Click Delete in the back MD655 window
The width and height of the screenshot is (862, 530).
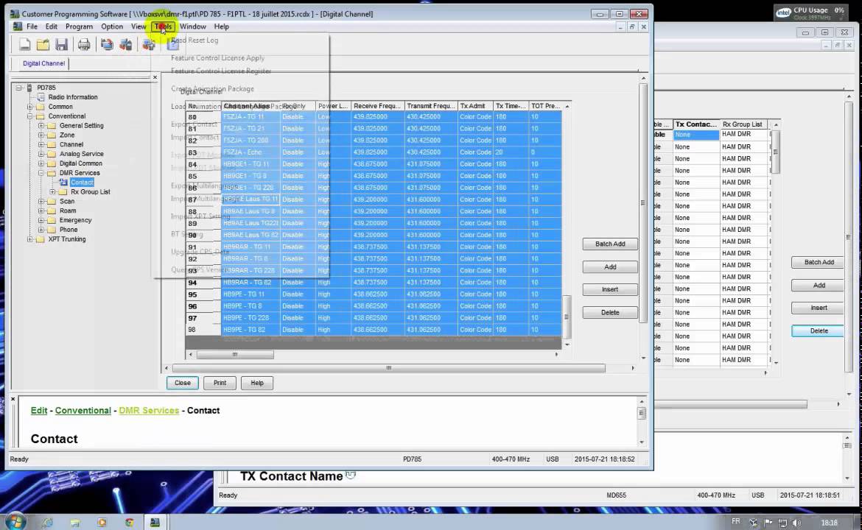819,331
